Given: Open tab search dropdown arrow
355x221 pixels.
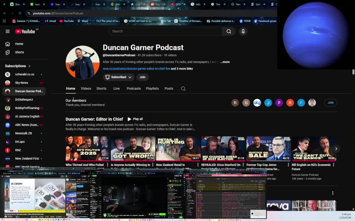Looking at the screenshot, I should 4,4.
